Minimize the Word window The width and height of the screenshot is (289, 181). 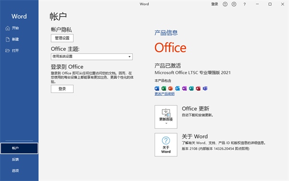(257, 4)
